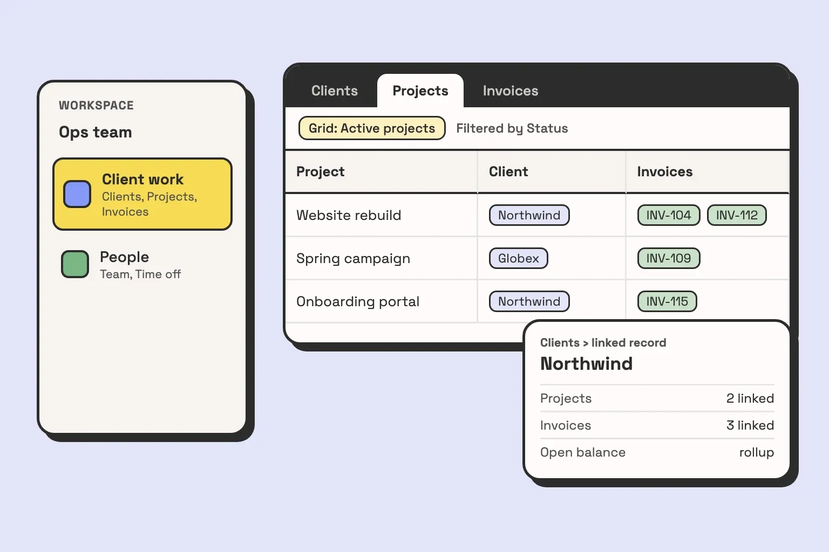Click the "3 linked" value
The image size is (829, 552).
click(x=750, y=425)
